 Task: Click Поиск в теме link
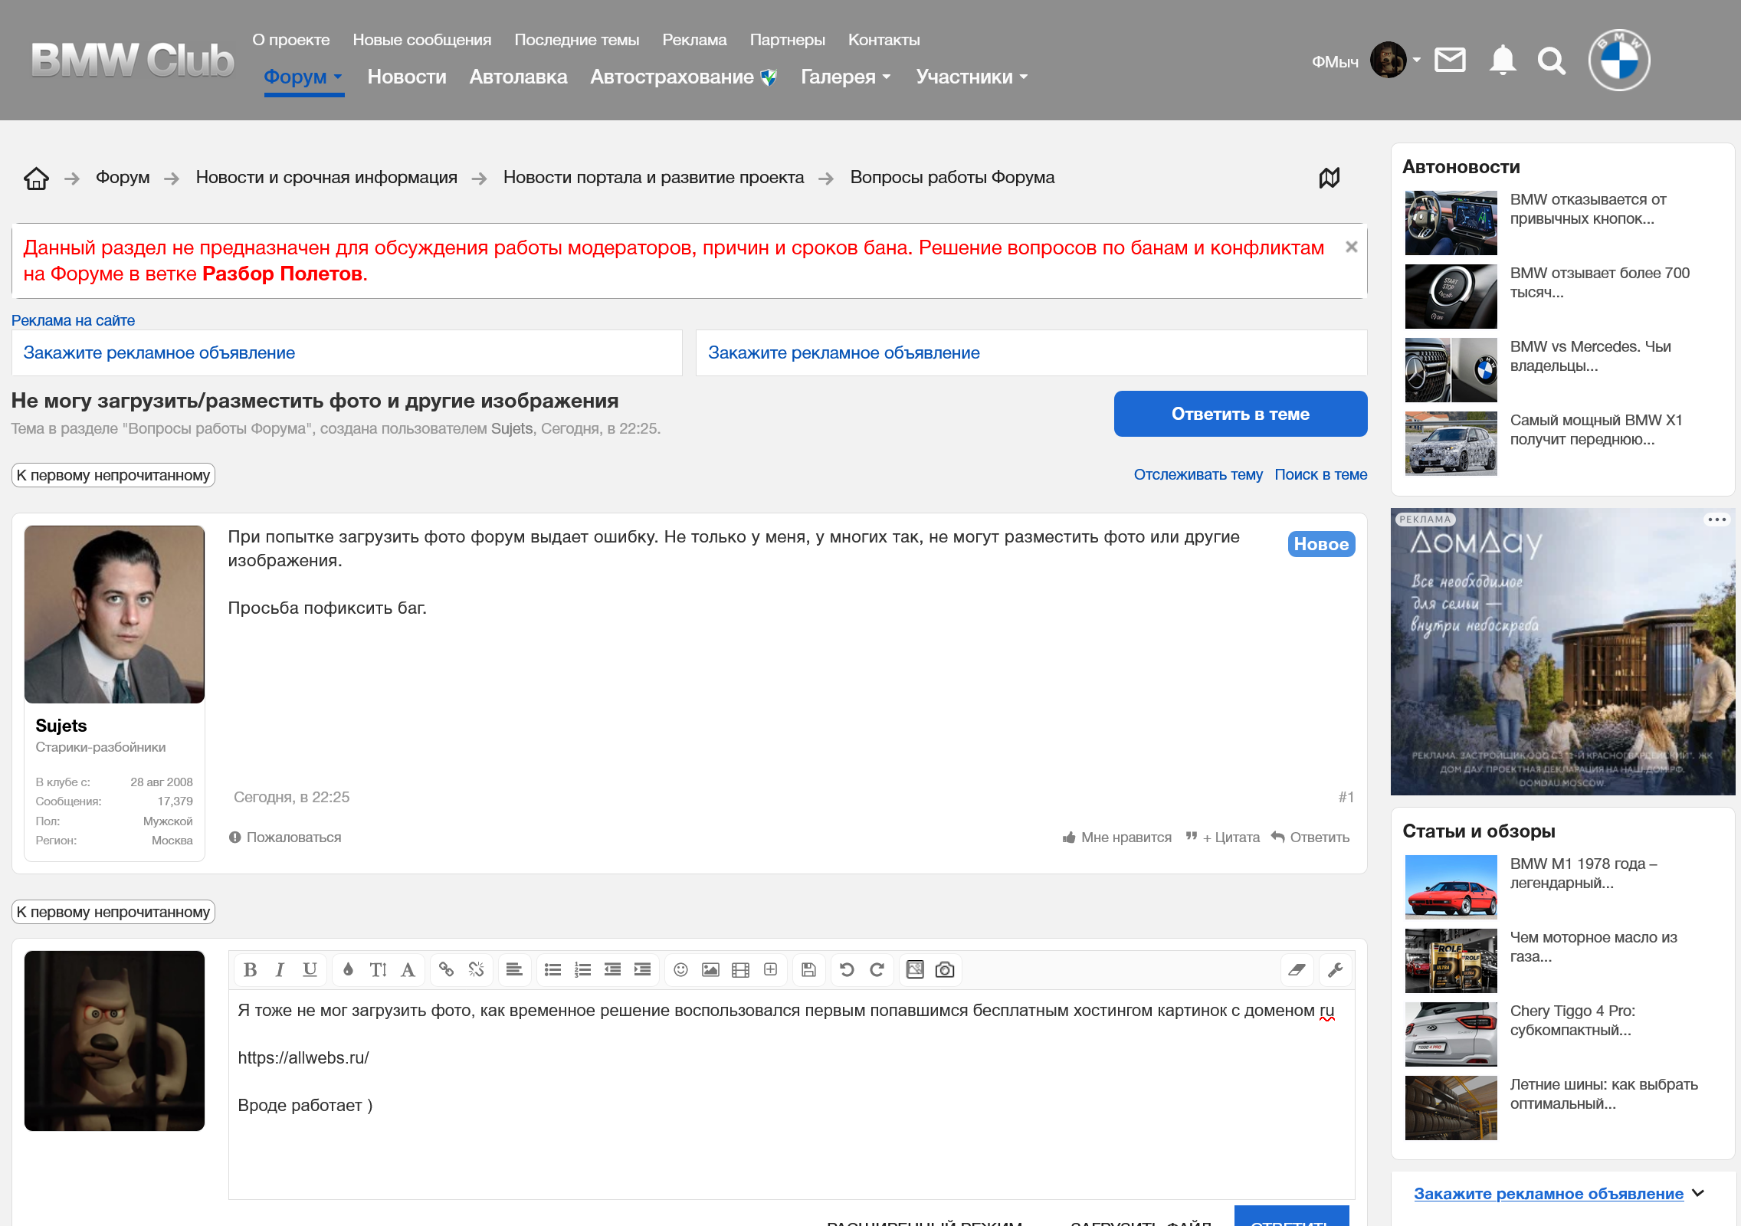pyautogui.click(x=1321, y=474)
